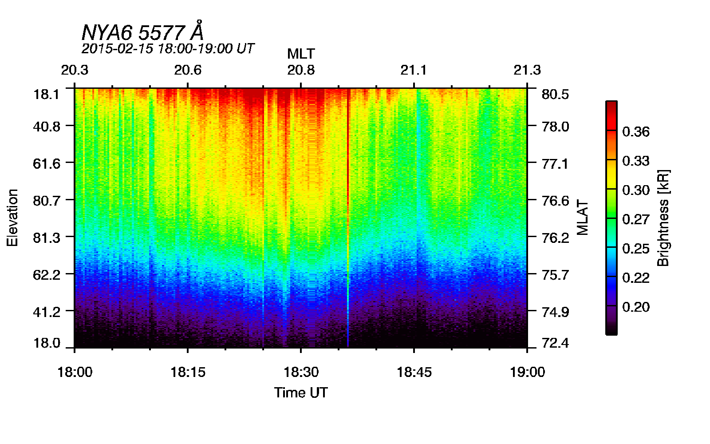Click the 'Brightness [kR]' colorbar label
The height and width of the screenshot is (444, 710).
[x=663, y=218]
